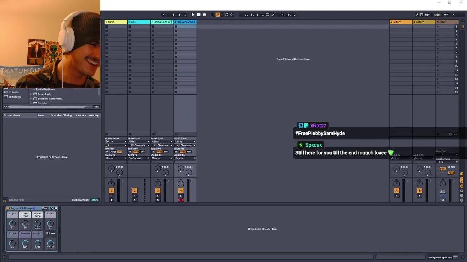467x262 pixels.
Task: Click the Master preview/cue volume knob
Action: (x=443, y=198)
